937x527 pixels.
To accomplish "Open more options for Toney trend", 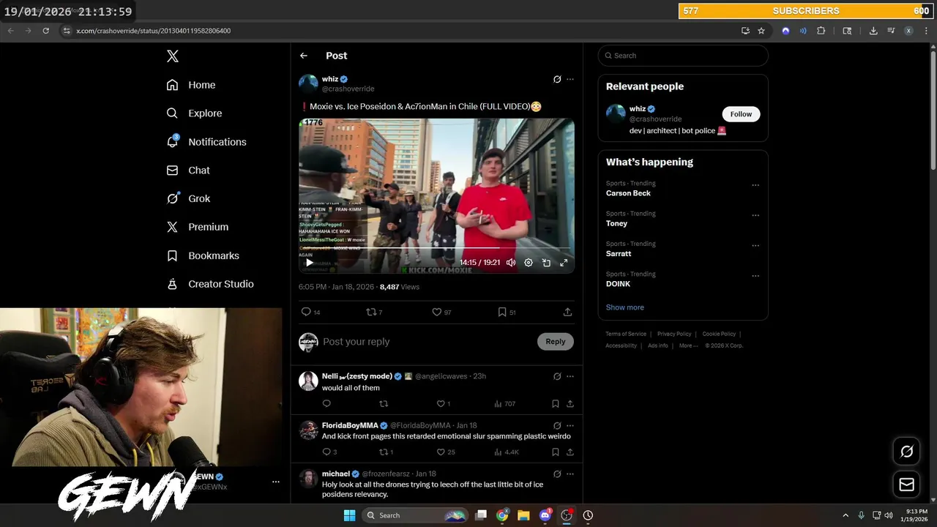I will [x=755, y=215].
